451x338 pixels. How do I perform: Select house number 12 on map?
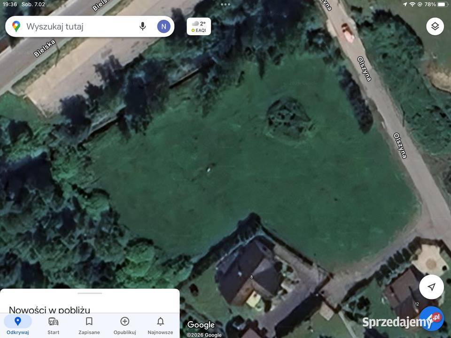[x=417, y=304]
